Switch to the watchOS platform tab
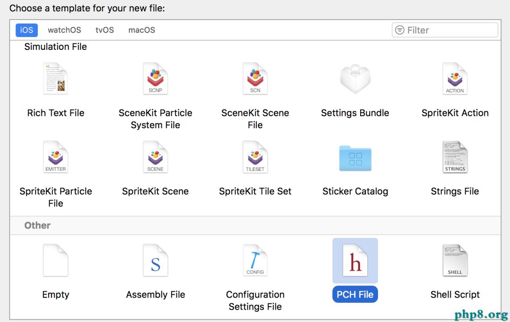Viewport: 510px width, 322px height. (64, 30)
